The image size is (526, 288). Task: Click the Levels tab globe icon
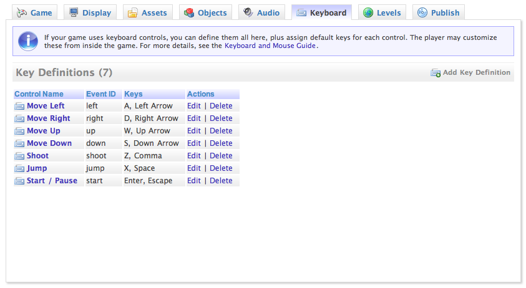point(368,12)
